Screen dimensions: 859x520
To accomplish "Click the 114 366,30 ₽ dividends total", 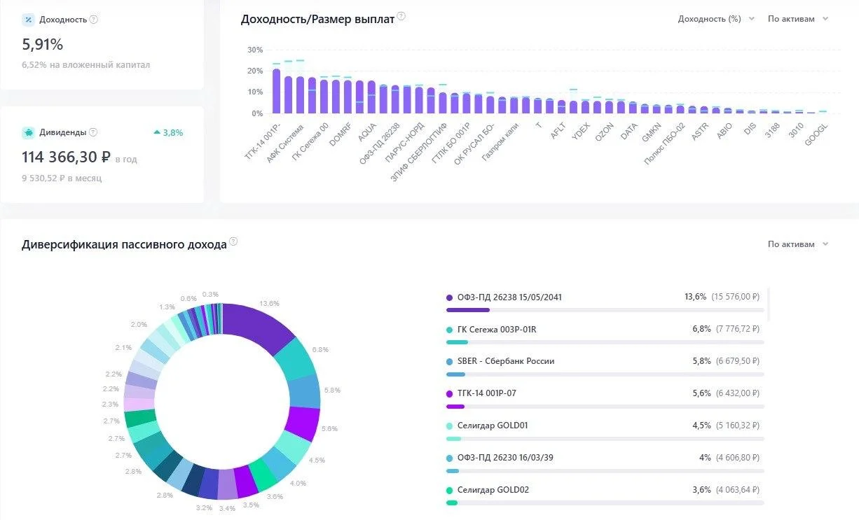I will [x=67, y=157].
